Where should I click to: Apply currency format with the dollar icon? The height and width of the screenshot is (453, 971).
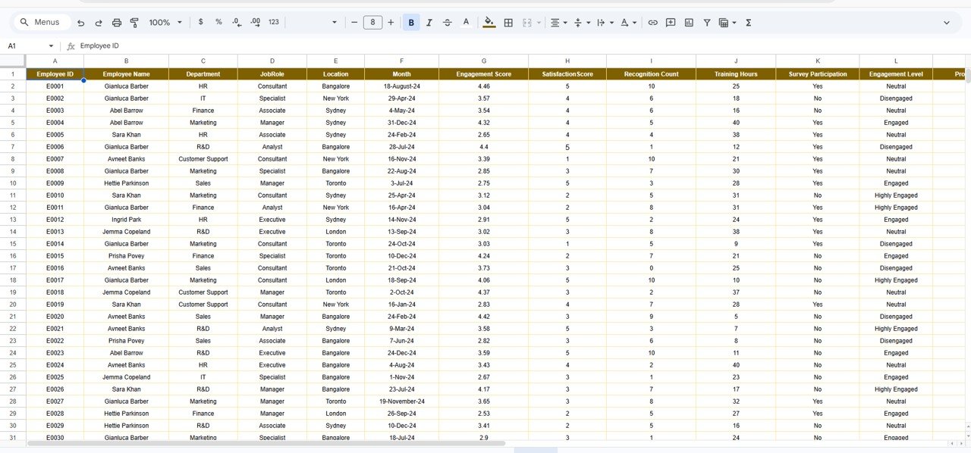(x=200, y=22)
